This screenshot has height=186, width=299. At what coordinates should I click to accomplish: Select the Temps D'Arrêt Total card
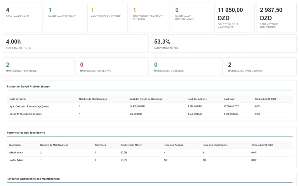75,43
